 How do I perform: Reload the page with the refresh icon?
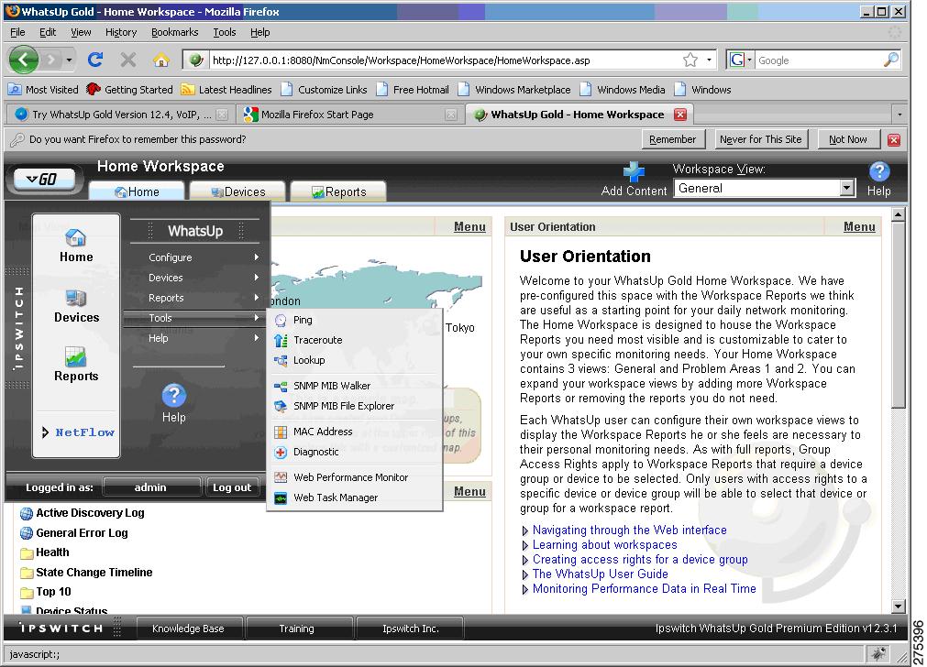click(x=95, y=60)
